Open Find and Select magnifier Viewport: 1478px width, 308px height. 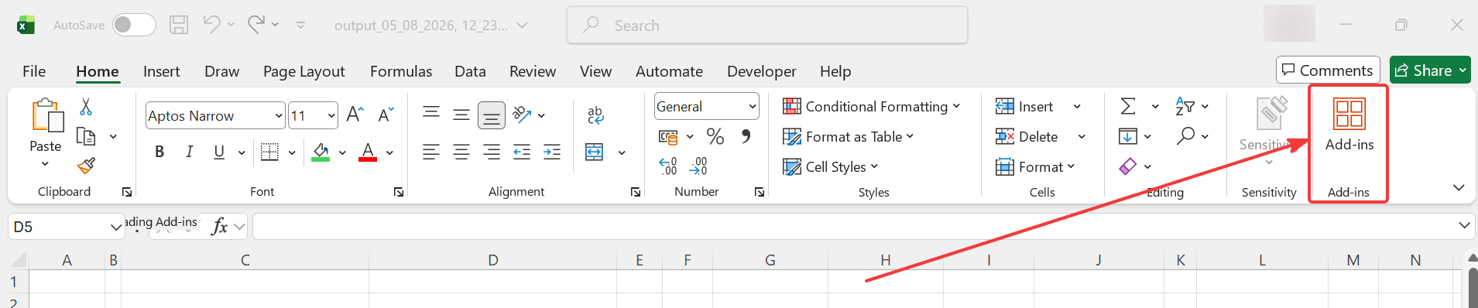1192,136
